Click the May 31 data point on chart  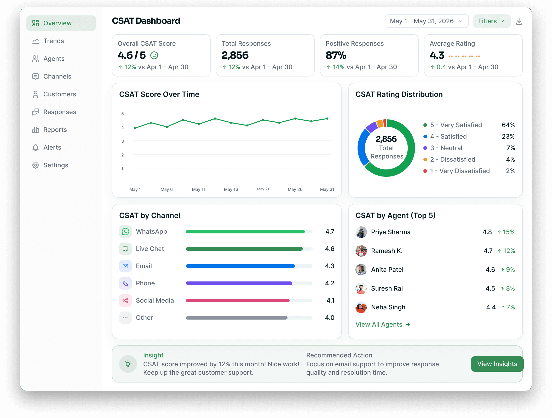pyautogui.click(x=327, y=119)
